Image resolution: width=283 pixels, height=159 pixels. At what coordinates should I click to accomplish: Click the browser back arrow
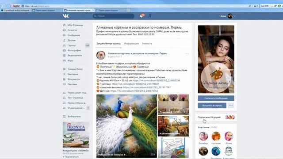click(x=3, y=6)
